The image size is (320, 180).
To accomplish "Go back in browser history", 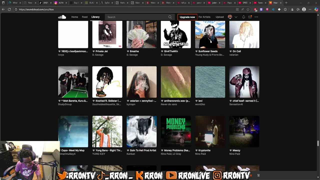I will (x=3, y=9).
